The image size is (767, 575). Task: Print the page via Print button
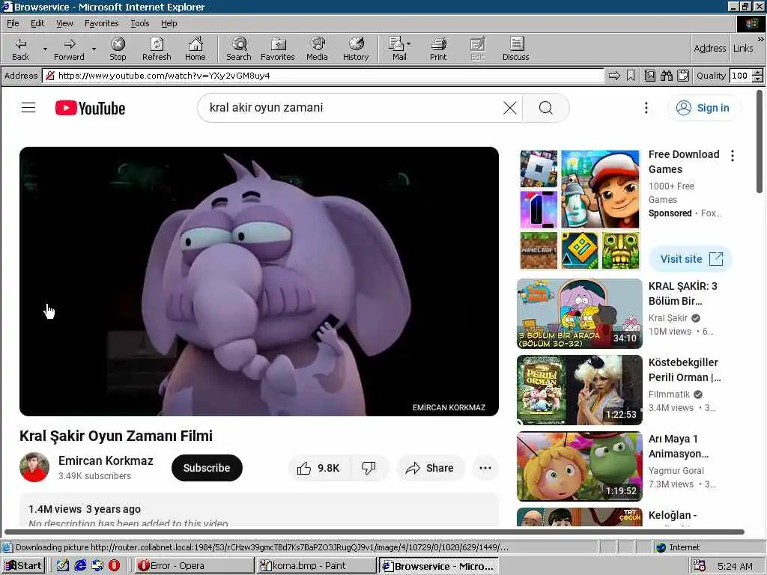coord(438,49)
